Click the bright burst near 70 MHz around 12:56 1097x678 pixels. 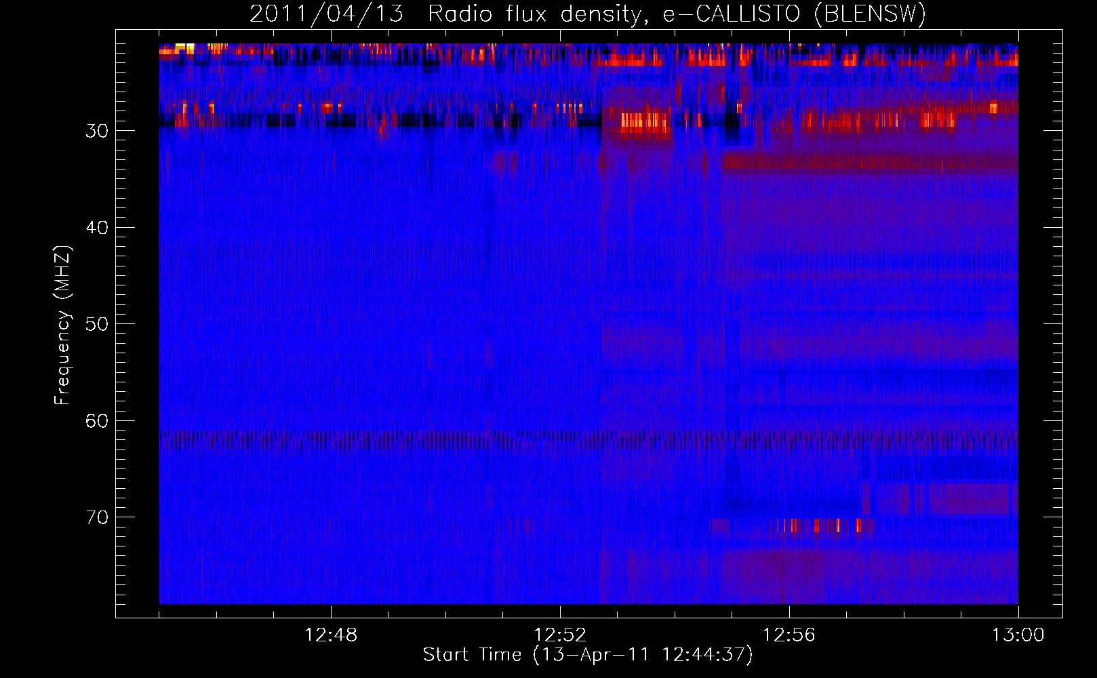coord(820,525)
